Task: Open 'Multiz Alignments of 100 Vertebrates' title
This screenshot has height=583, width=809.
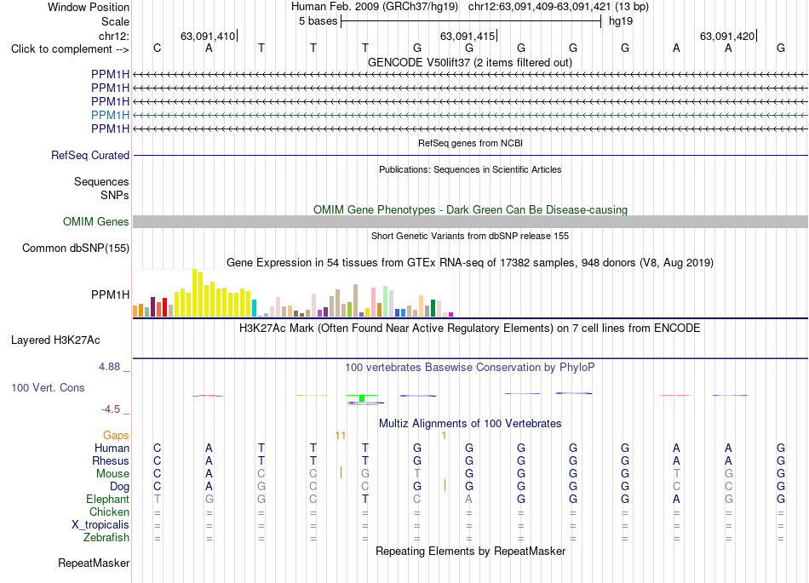Action: (x=470, y=424)
